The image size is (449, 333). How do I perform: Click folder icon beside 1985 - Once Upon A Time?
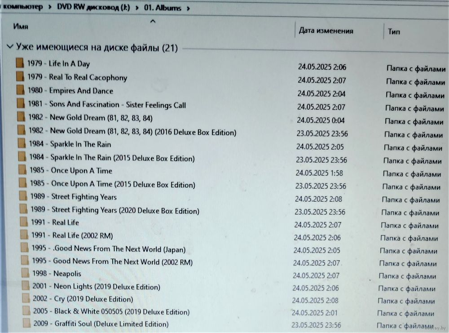[x=22, y=170]
